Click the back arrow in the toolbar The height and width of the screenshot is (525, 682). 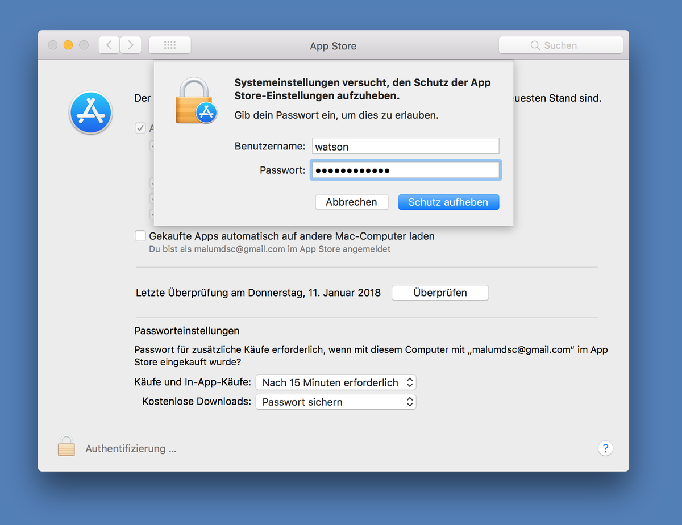[109, 45]
